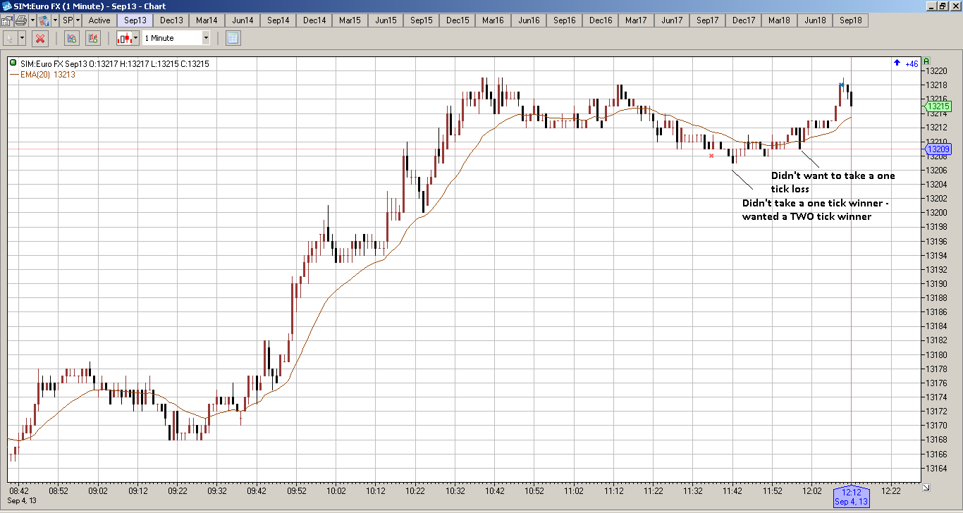Open the Mar18 contract tab

[x=779, y=20]
